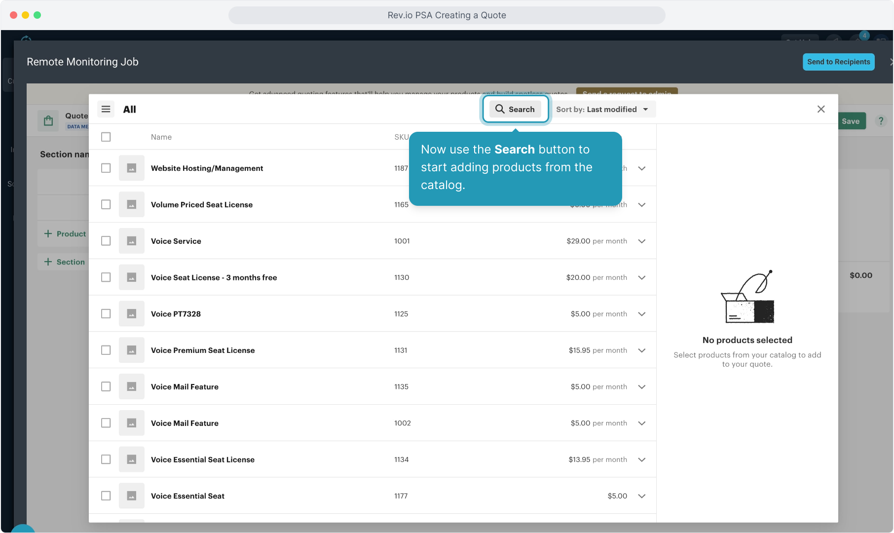The height and width of the screenshot is (533, 894).
Task: Click the Search button in catalog
Action: pos(515,109)
